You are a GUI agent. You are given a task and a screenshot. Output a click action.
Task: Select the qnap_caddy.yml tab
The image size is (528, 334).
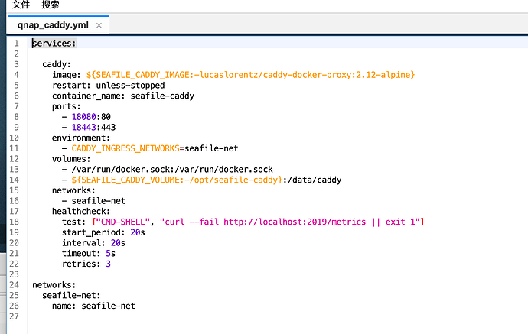[53, 25]
